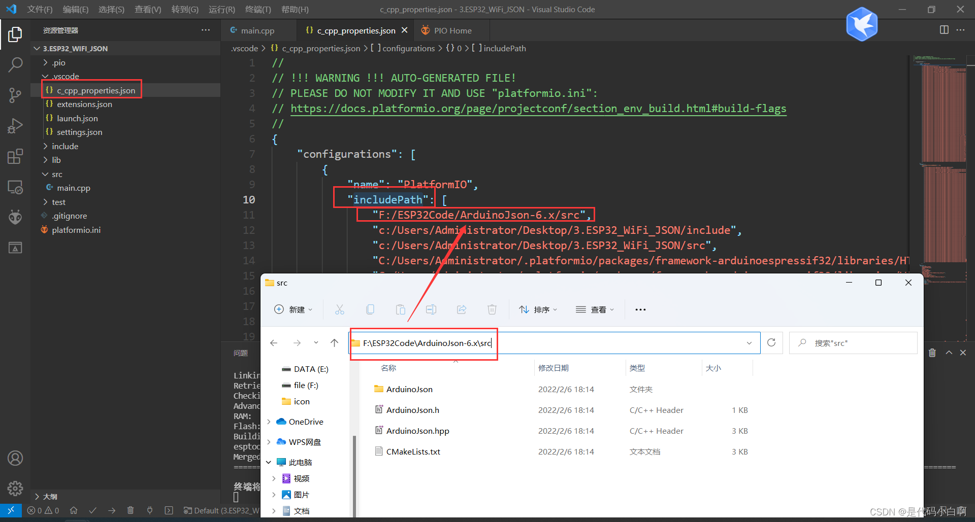
Task: Click Default environment switcher in status bar
Action: [x=221, y=510]
